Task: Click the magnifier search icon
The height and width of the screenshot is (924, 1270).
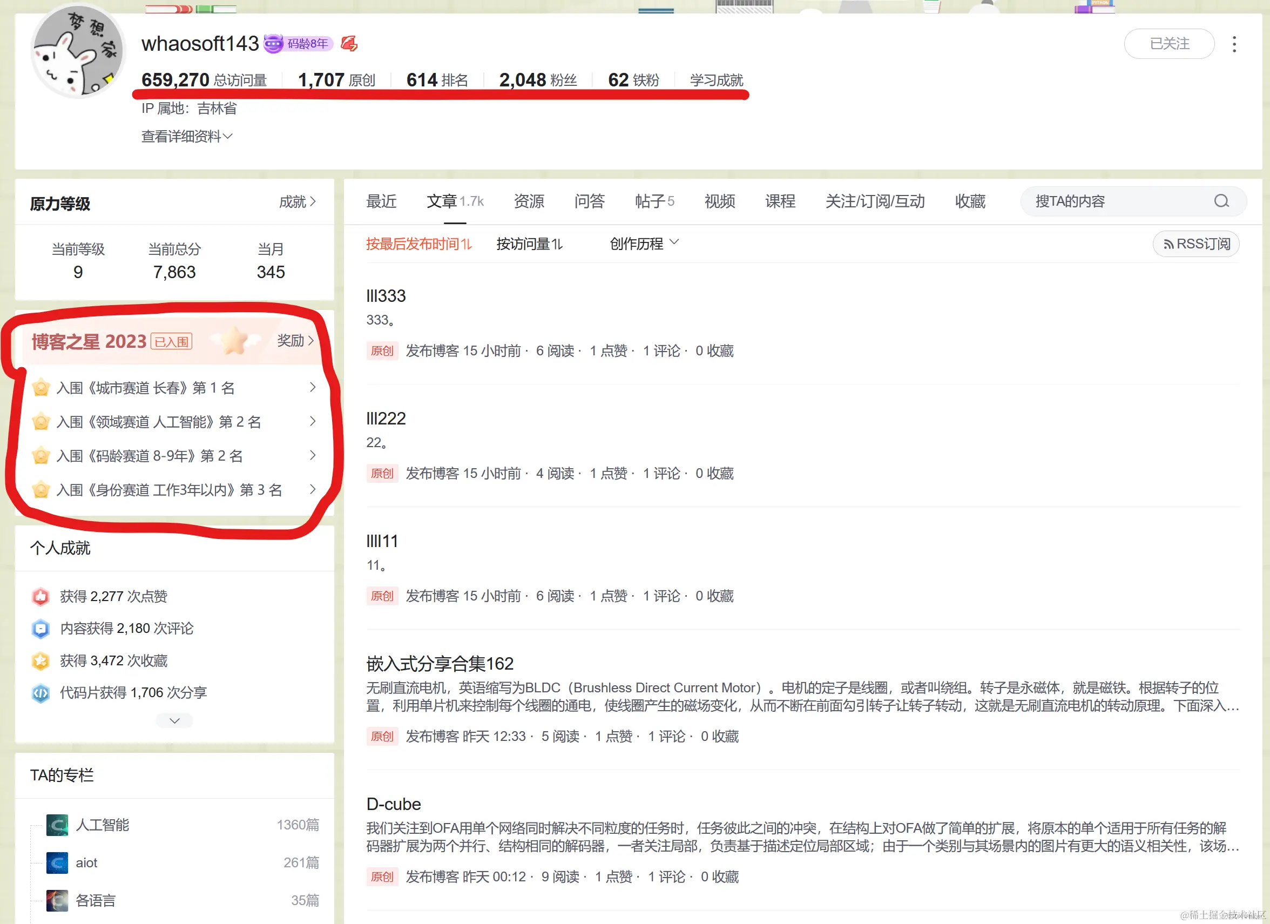Action: point(1221,201)
